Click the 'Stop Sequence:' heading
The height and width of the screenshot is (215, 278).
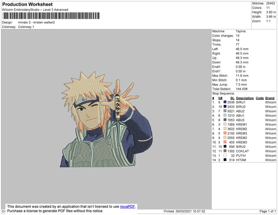pos(223,94)
